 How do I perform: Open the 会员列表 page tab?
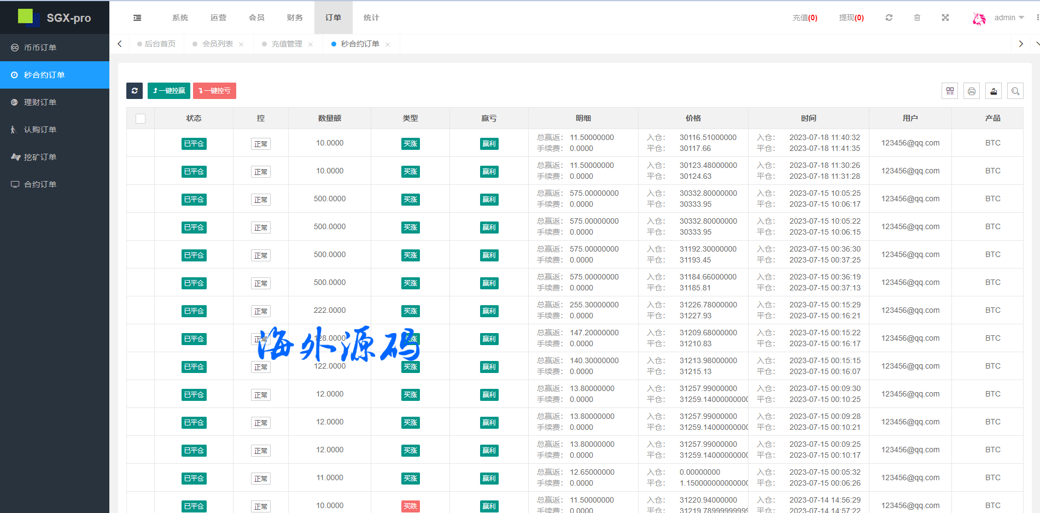coord(217,44)
